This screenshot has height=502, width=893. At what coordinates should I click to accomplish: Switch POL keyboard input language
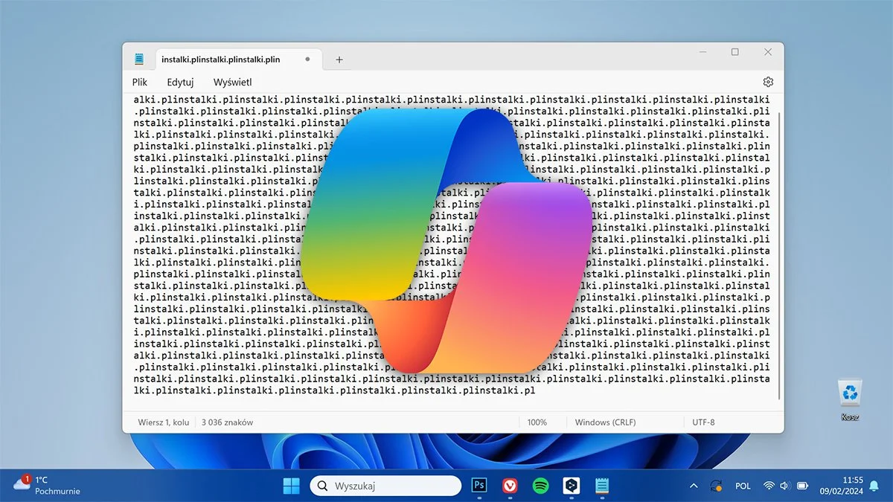pyautogui.click(x=743, y=486)
